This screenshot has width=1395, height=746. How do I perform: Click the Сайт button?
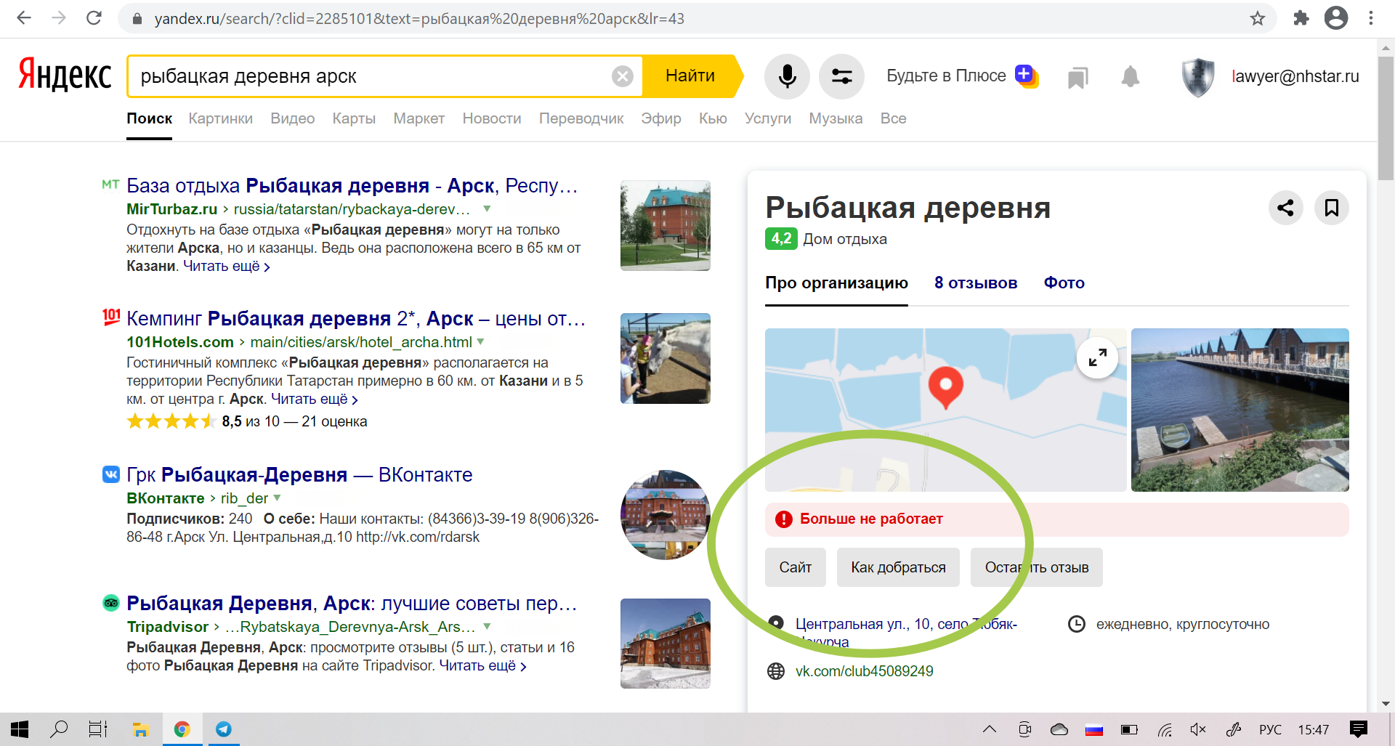click(x=796, y=567)
